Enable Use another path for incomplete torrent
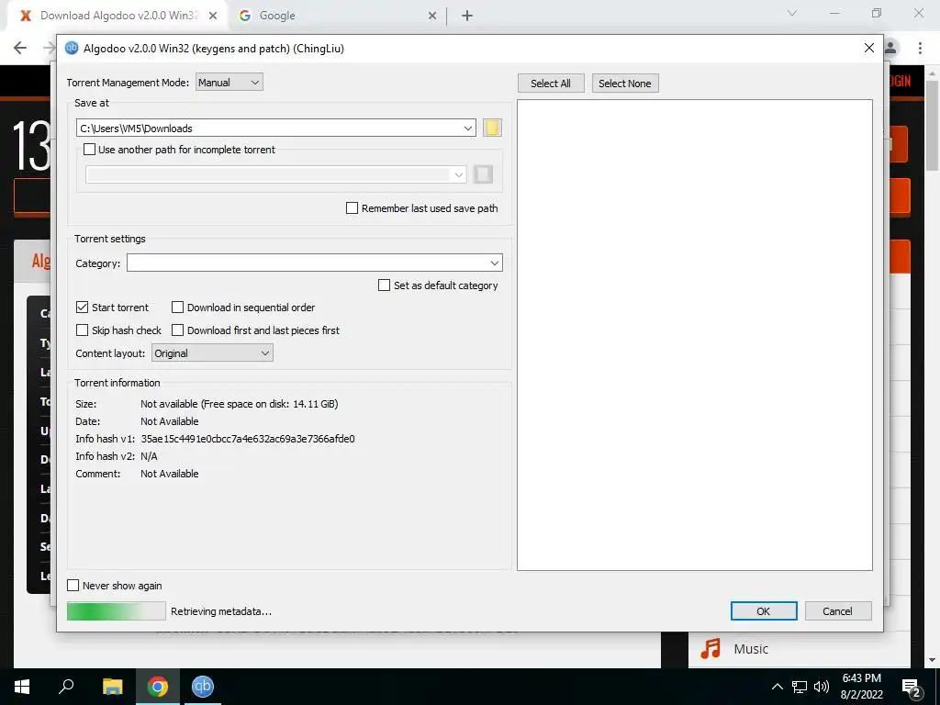The image size is (940, 705). pos(89,150)
